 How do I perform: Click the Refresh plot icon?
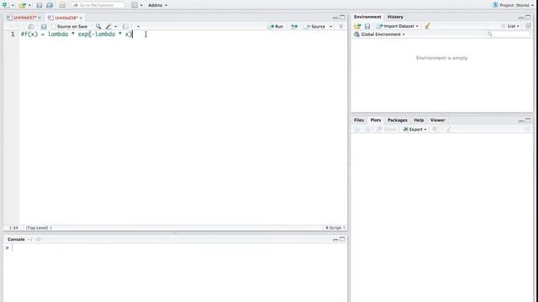(528, 129)
